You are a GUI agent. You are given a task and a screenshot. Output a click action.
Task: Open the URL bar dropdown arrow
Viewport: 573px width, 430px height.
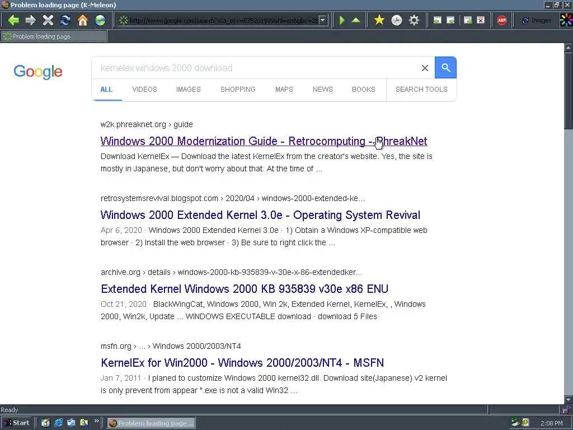(323, 20)
